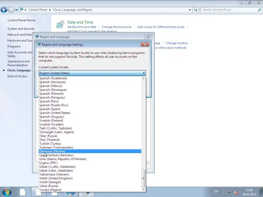This screenshot has width=263, height=197.
Task: Click the search magnifier icon
Action: [x=259, y=10]
